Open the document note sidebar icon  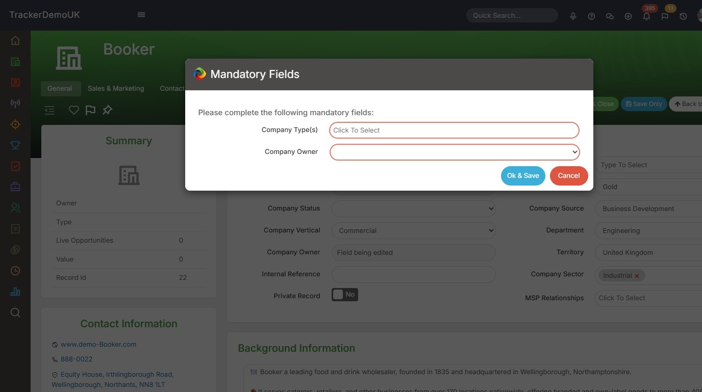click(15, 229)
